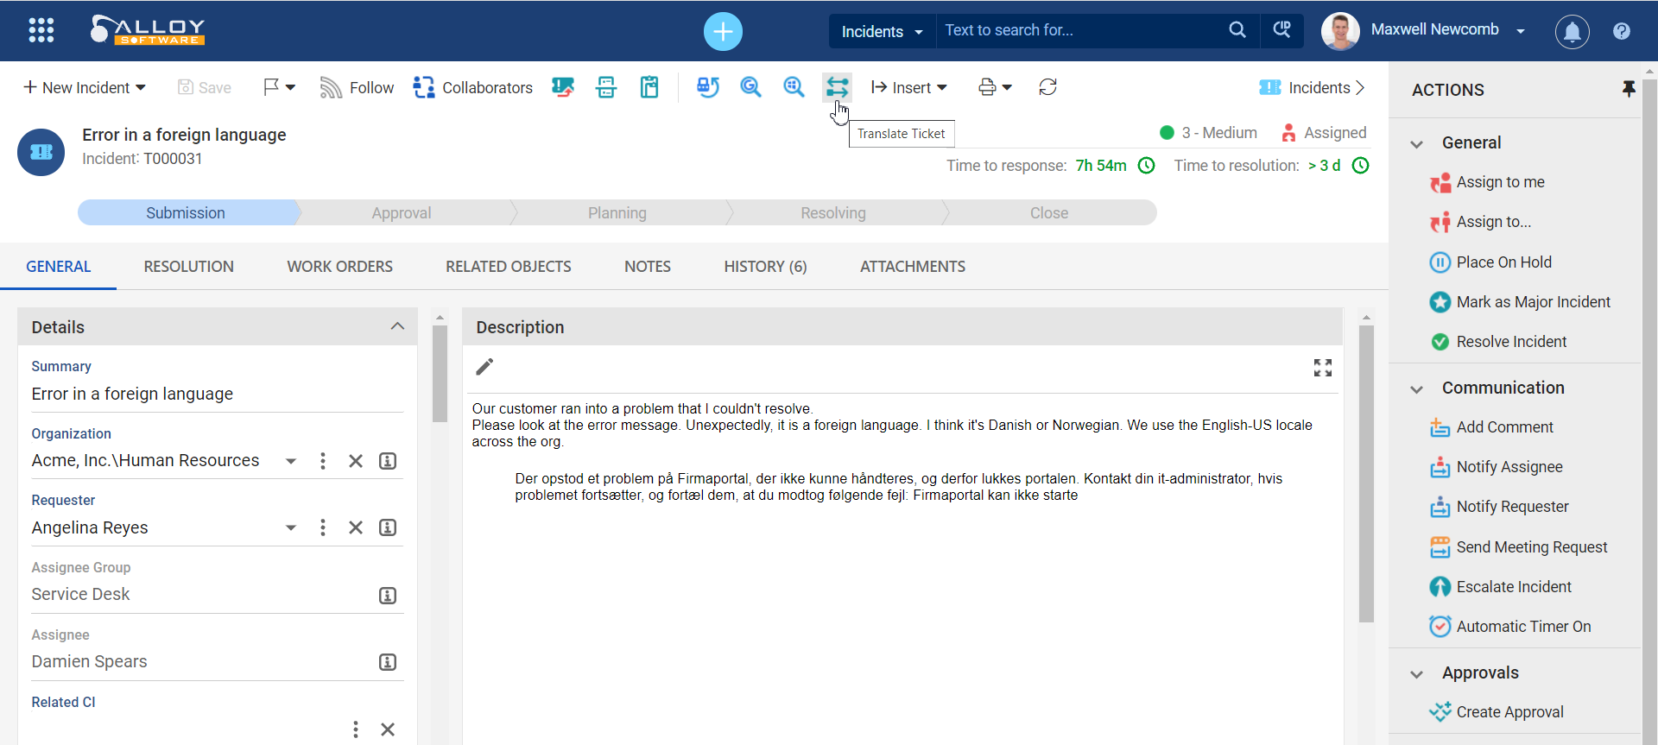Switch to the Resolution tab

pyautogui.click(x=188, y=267)
